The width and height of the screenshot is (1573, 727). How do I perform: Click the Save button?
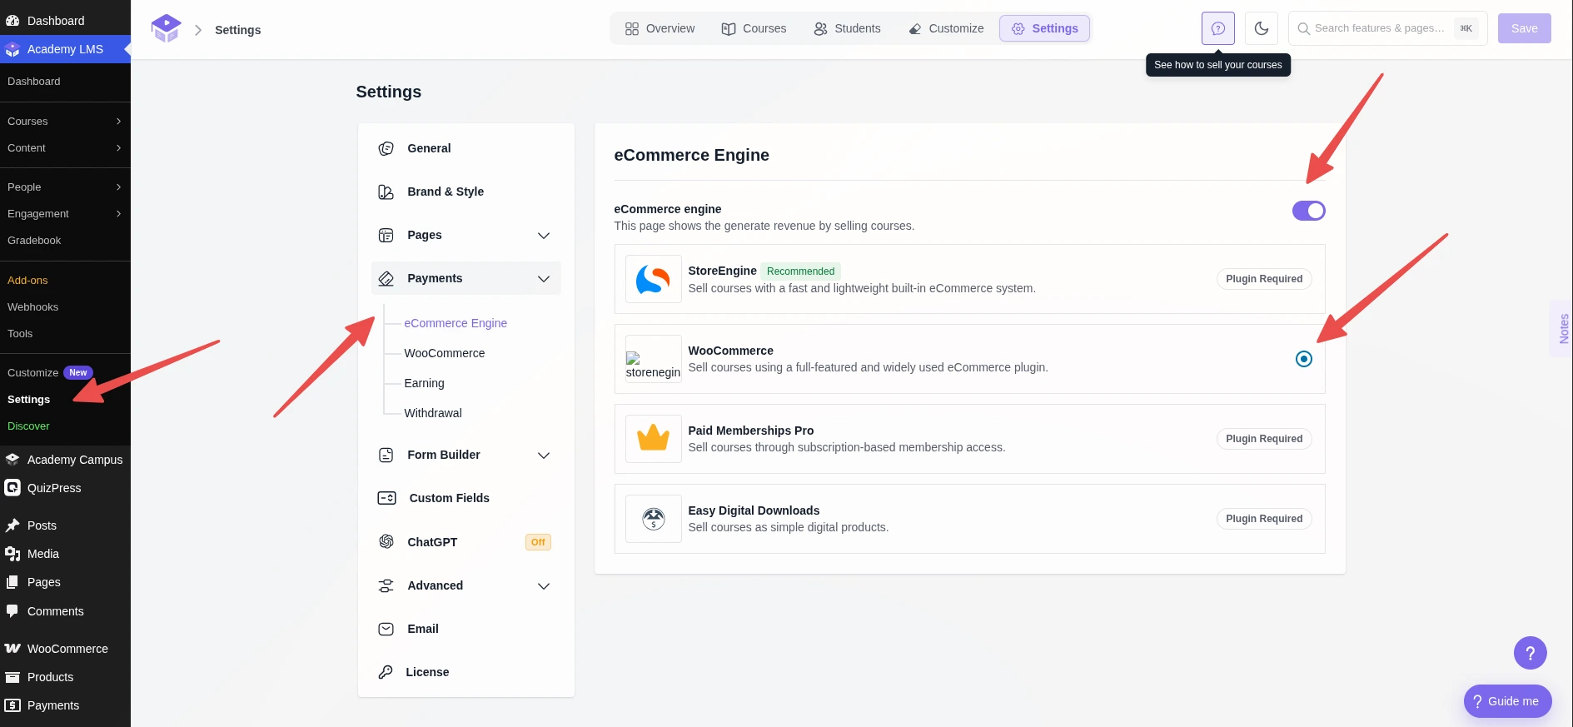coord(1524,28)
